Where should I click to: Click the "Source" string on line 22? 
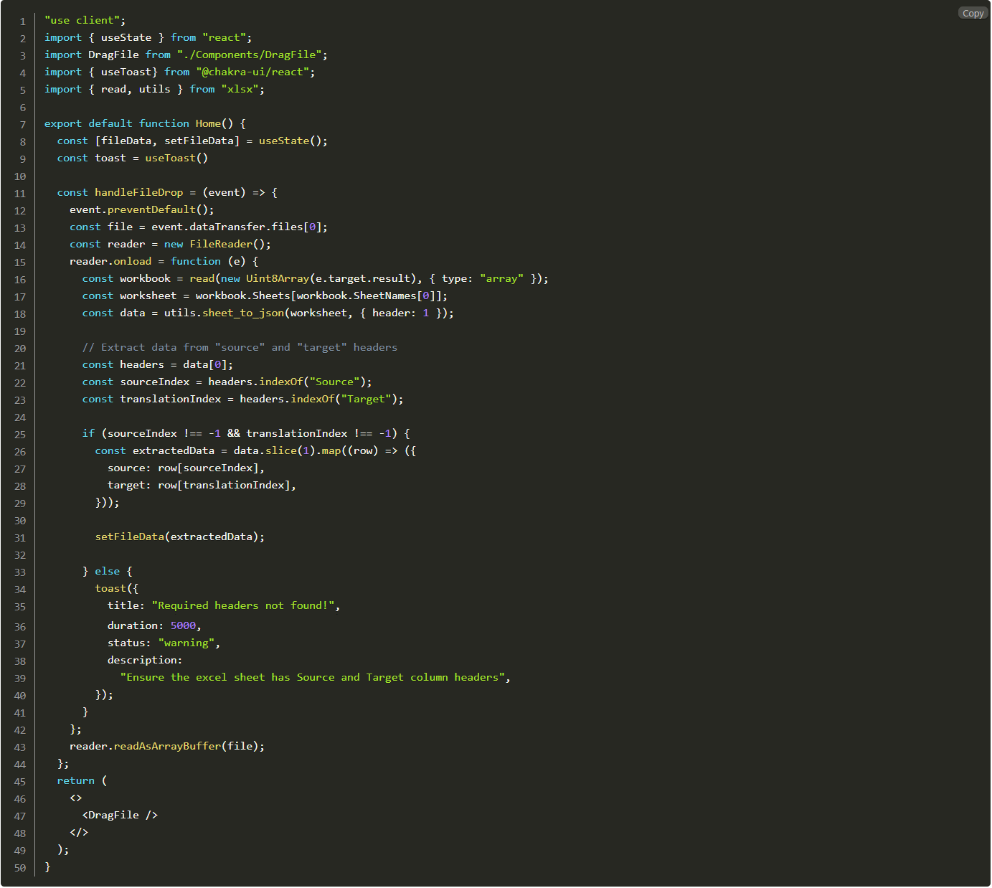[334, 382]
